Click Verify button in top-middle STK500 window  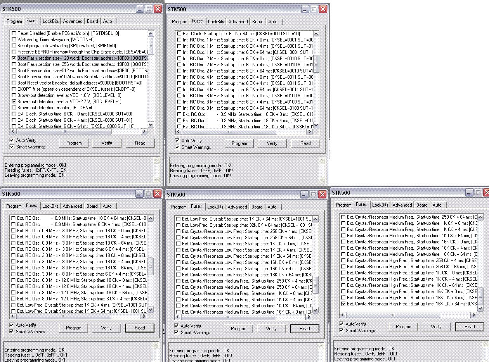point(272,143)
